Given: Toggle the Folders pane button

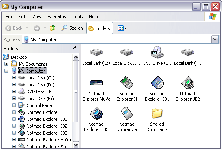Looking at the screenshot, I should pyautogui.click(x=99, y=28).
